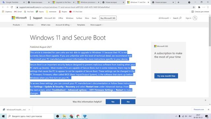Close the Windows 11 and Secure Boot tab
This screenshot has width=211, height=119.
(x=148, y=2)
